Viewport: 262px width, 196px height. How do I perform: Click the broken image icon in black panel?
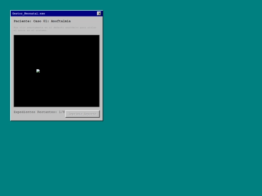38,71
